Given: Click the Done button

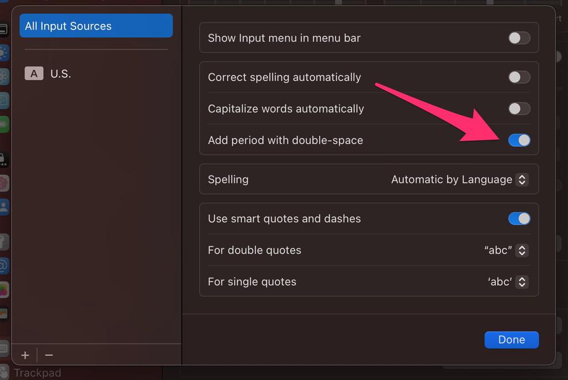Looking at the screenshot, I should pyautogui.click(x=511, y=340).
